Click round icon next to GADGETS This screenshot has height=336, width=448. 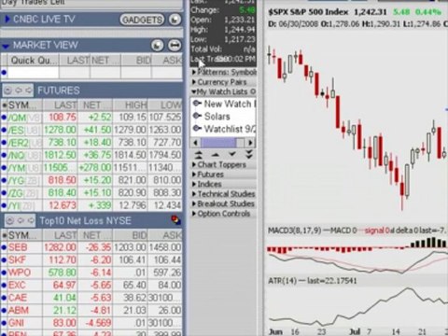(x=175, y=20)
